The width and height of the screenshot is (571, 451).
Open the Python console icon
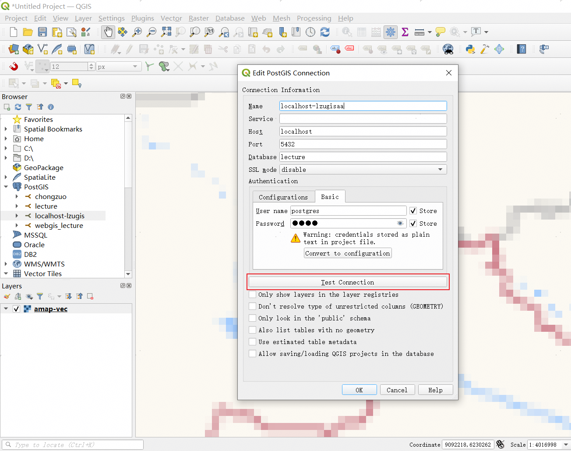[x=470, y=49]
